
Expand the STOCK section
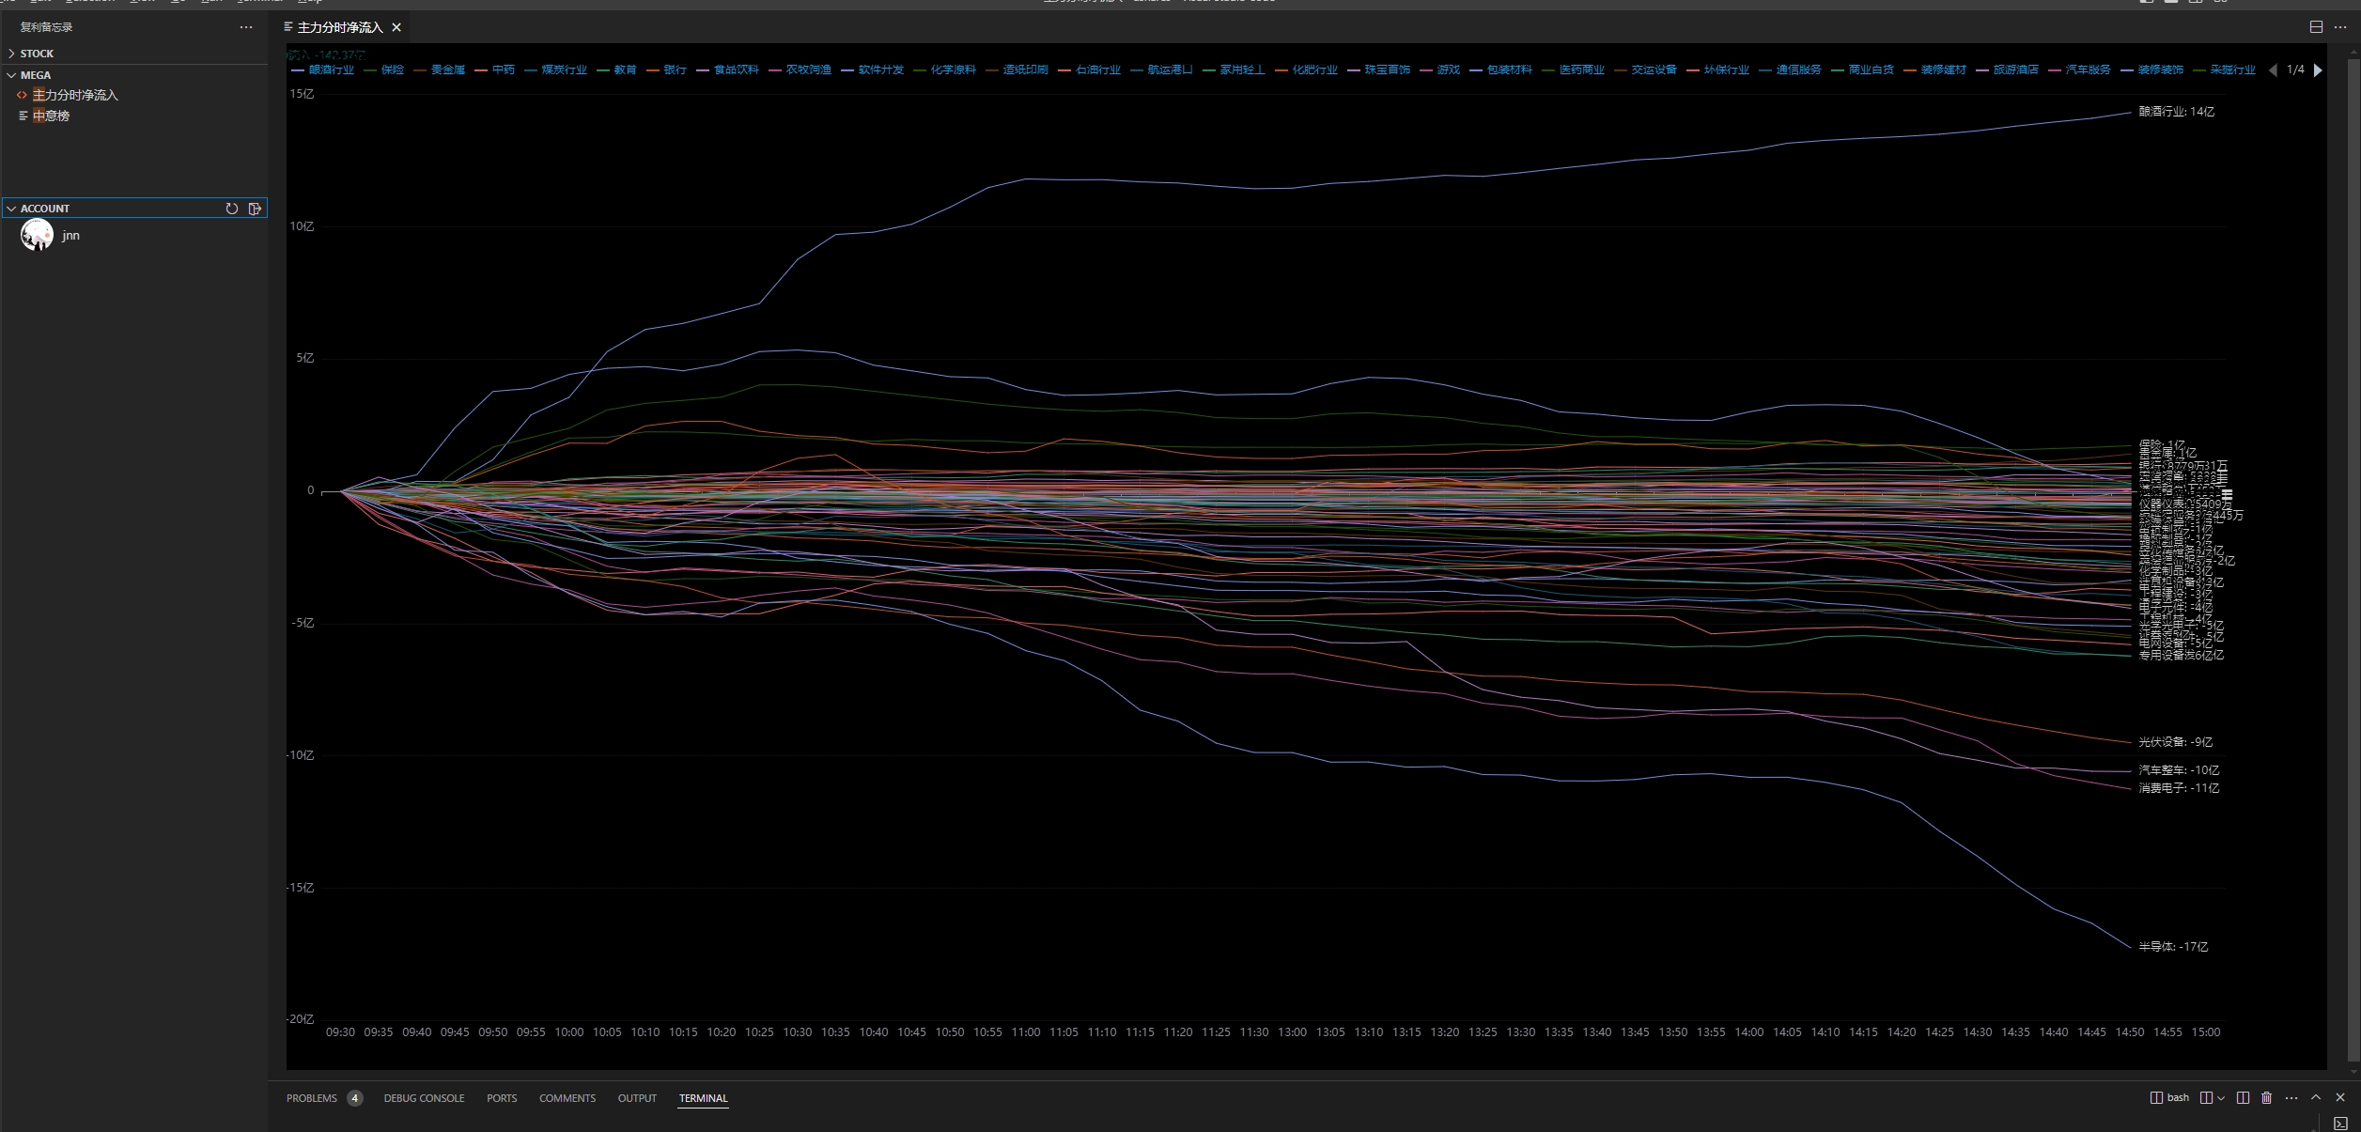click(37, 54)
